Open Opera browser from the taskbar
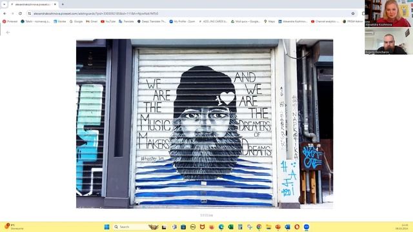 coord(297,227)
